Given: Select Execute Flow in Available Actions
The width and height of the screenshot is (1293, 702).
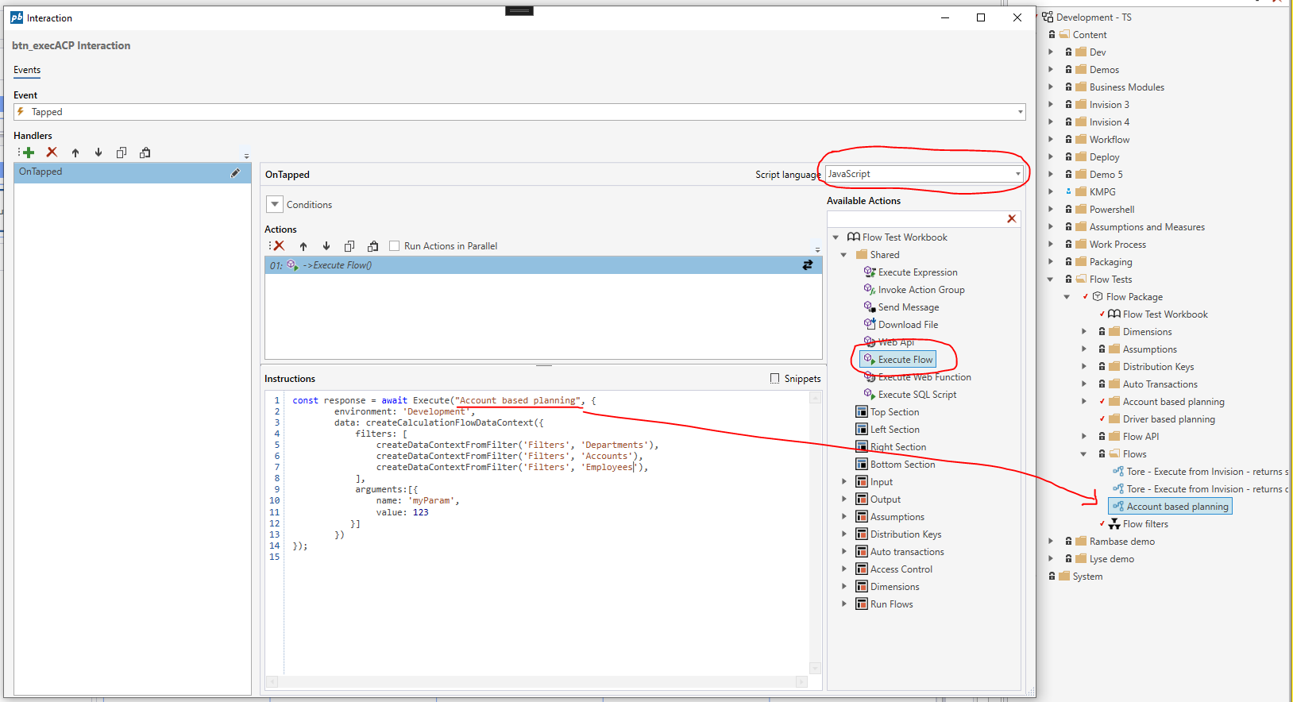Looking at the screenshot, I should 905,360.
